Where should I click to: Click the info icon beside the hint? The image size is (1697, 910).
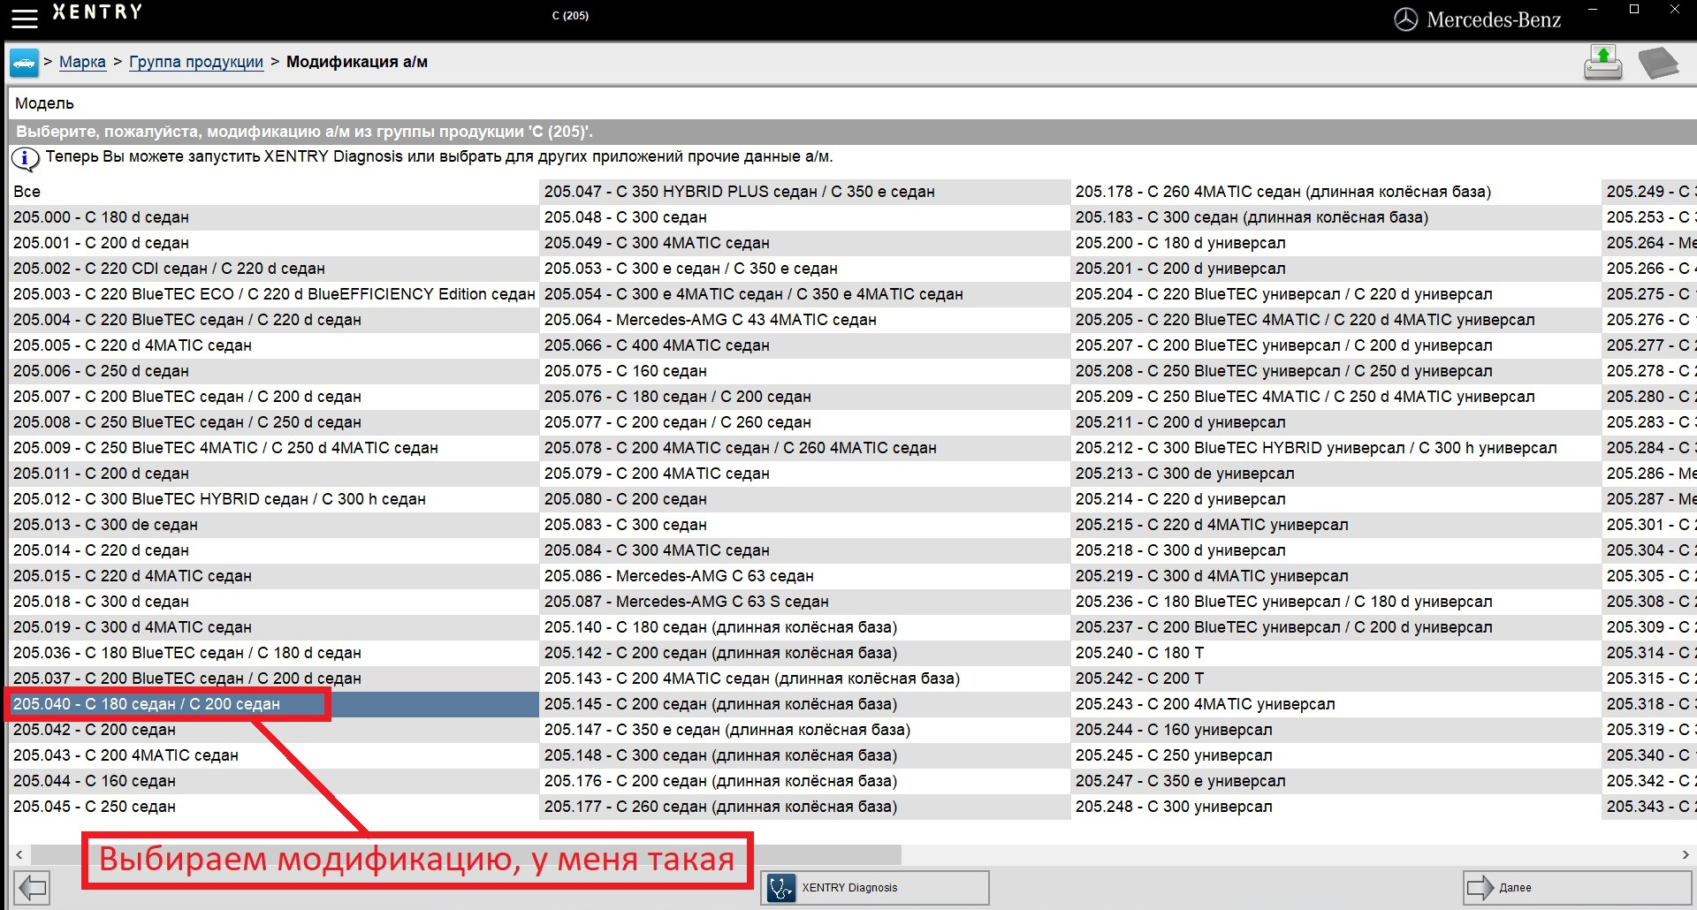(x=25, y=159)
